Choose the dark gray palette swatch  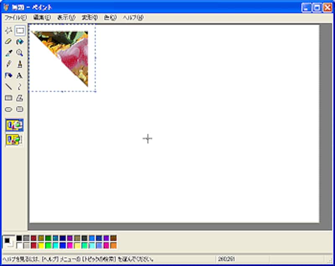26,238
